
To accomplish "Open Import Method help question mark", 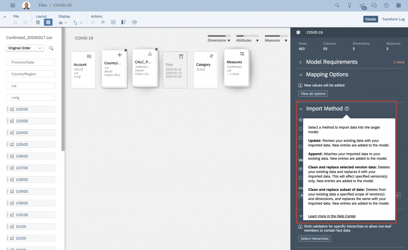I will tap(347, 109).
